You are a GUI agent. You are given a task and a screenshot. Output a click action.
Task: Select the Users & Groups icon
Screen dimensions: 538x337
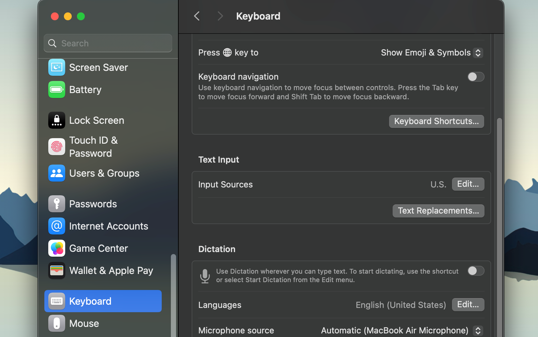click(56, 173)
